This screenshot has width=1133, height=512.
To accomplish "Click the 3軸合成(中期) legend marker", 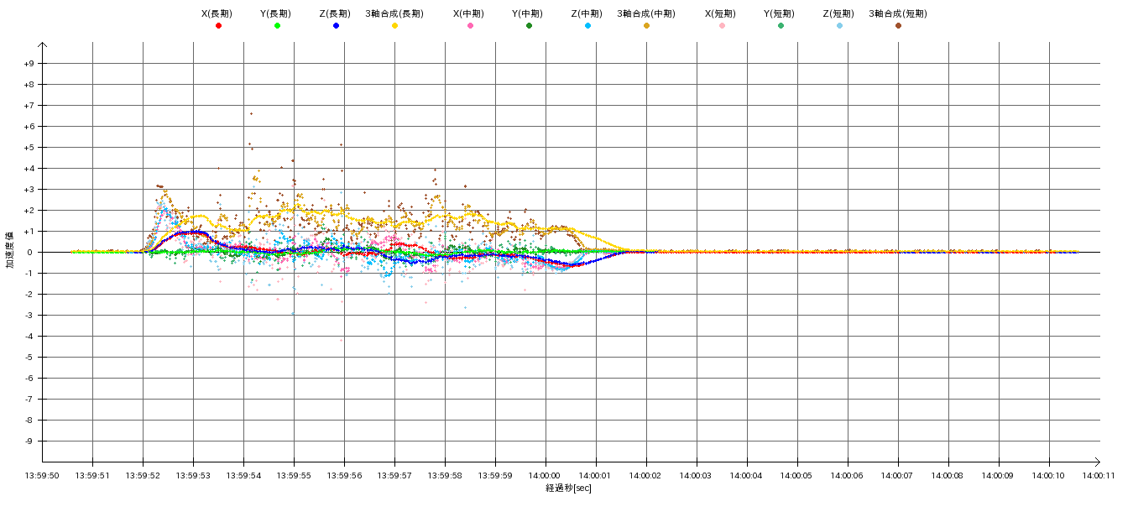I will [x=646, y=26].
